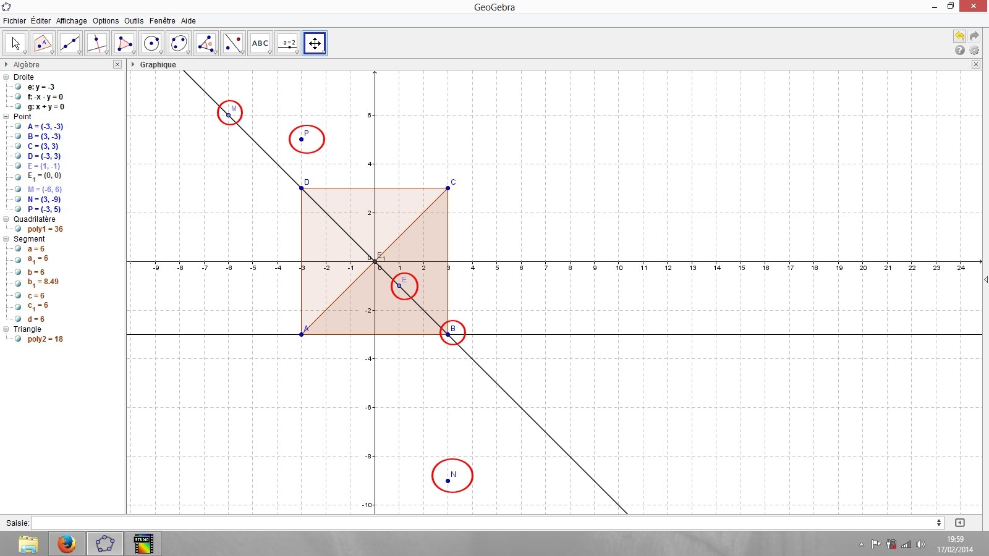Open the Outils menu

134,20
